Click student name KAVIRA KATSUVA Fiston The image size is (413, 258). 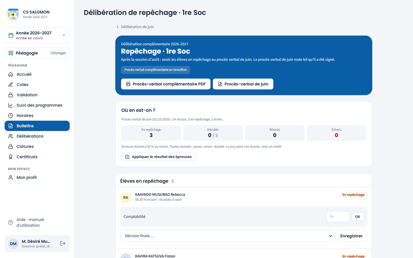coord(155,256)
